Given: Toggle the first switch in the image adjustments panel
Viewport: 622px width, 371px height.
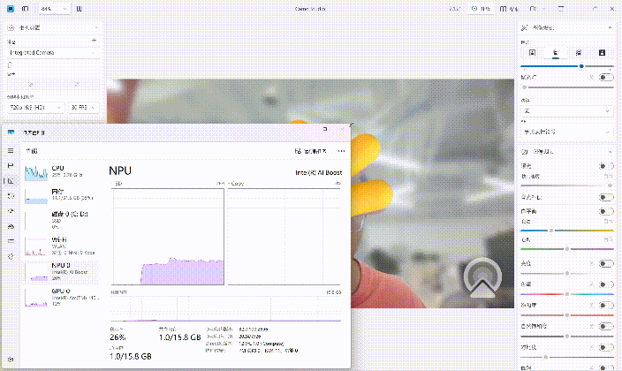Looking at the screenshot, I should click(605, 166).
